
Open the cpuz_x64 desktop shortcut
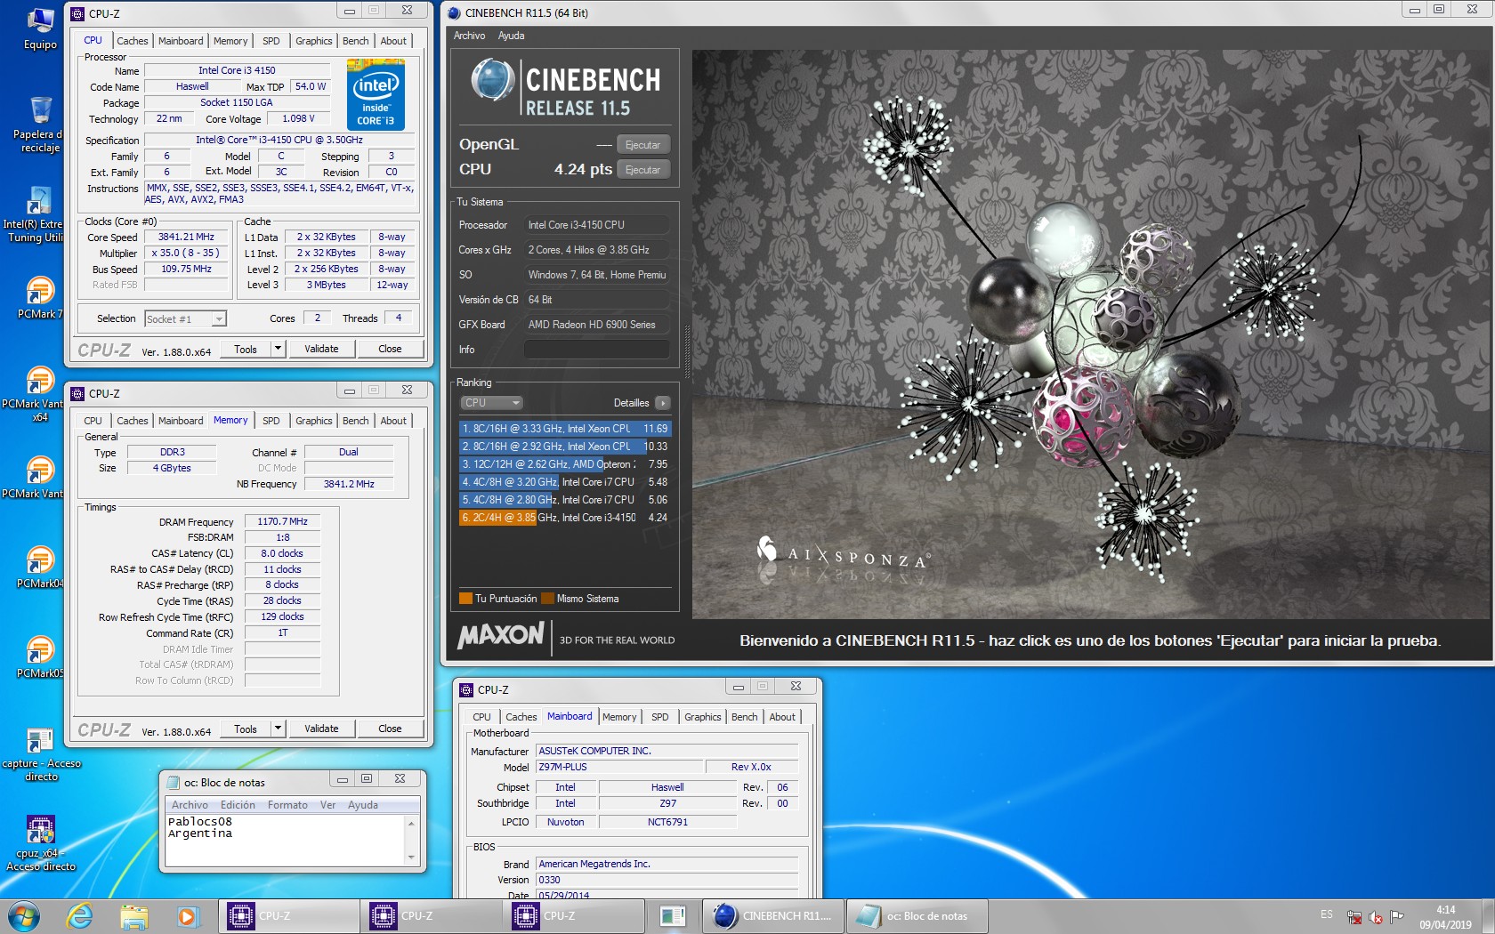(41, 842)
